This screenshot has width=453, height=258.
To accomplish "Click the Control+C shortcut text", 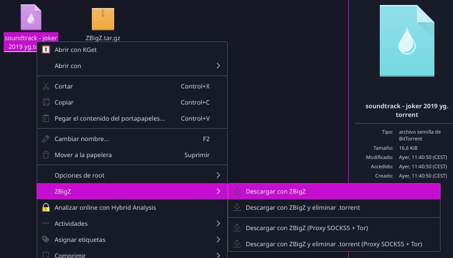I will coord(195,102).
